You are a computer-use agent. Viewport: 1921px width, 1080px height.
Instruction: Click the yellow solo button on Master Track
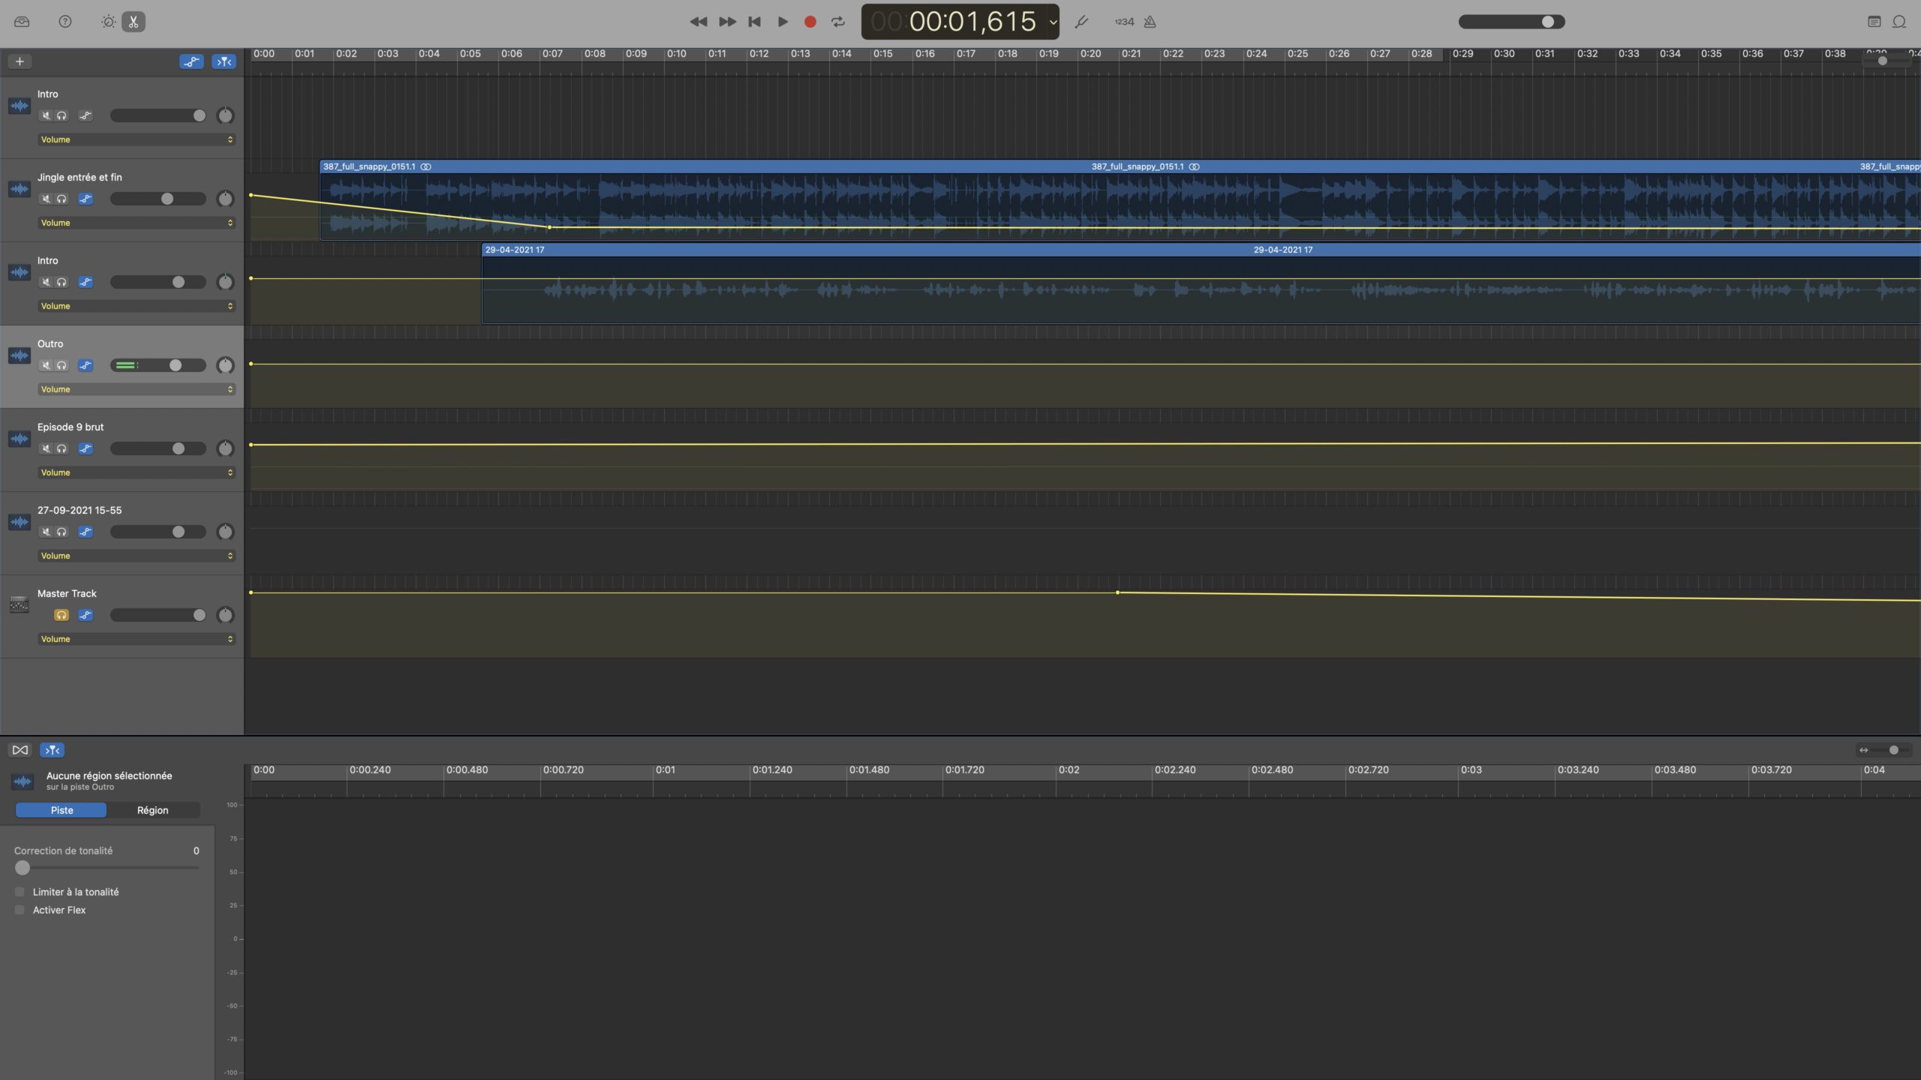pos(62,615)
